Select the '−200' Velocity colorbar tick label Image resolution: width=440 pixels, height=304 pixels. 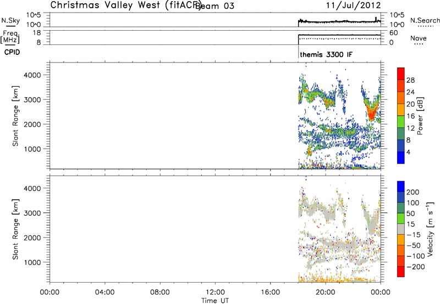pos(416,267)
